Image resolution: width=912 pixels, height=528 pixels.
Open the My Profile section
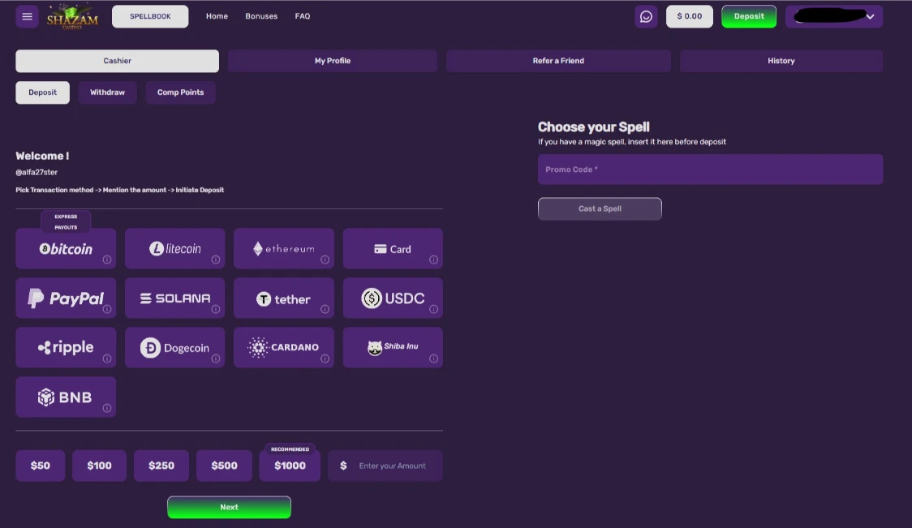click(x=332, y=60)
